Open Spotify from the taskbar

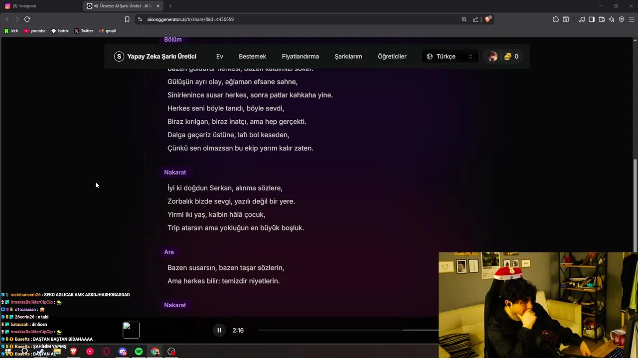coord(139,352)
